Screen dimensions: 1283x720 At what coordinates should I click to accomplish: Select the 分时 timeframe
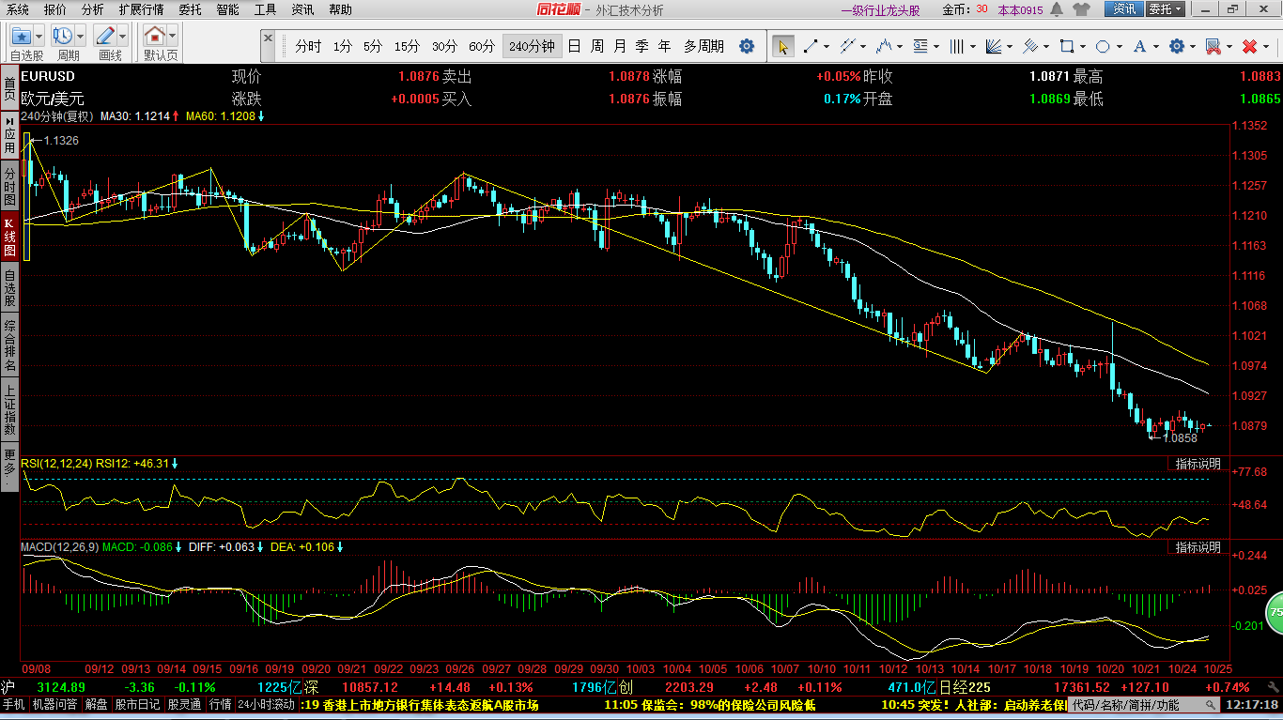(308, 46)
